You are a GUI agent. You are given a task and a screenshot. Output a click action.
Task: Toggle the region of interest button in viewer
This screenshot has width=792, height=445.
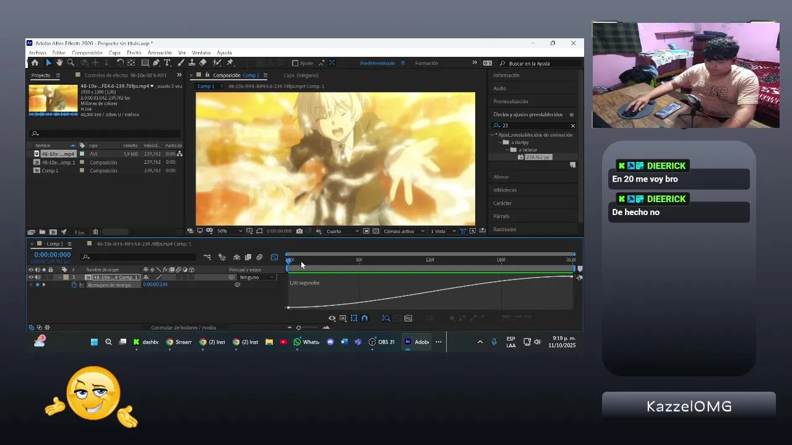pyautogui.click(x=366, y=231)
